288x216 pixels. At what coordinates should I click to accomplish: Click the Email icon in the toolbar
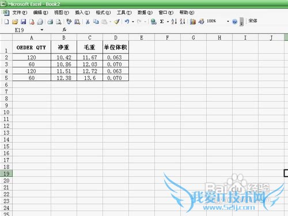click(40, 21)
